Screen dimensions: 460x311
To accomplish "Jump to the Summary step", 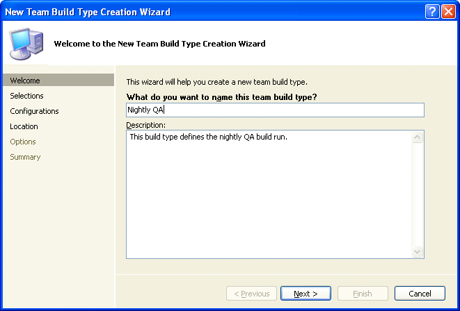I will coord(25,157).
